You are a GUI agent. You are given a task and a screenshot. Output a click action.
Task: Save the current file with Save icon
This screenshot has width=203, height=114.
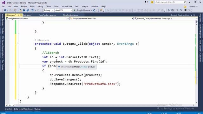[24, 10]
